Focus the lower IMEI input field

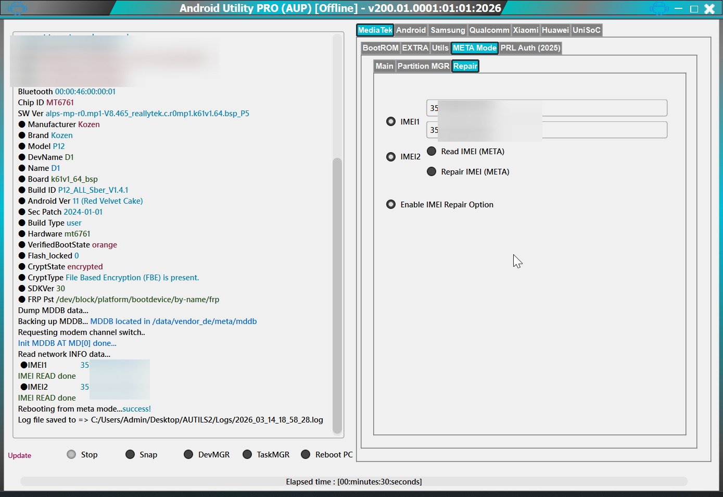point(547,130)
